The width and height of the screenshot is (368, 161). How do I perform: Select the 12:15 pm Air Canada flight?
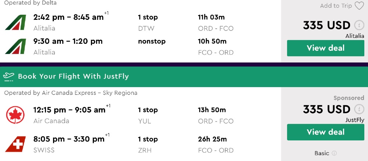69,110
